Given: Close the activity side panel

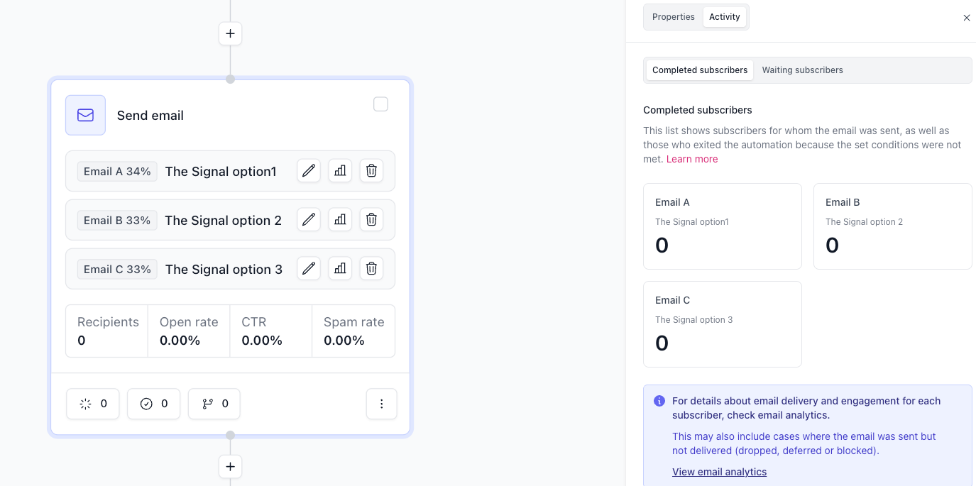Looking at the screenshot, I should 967,18.
